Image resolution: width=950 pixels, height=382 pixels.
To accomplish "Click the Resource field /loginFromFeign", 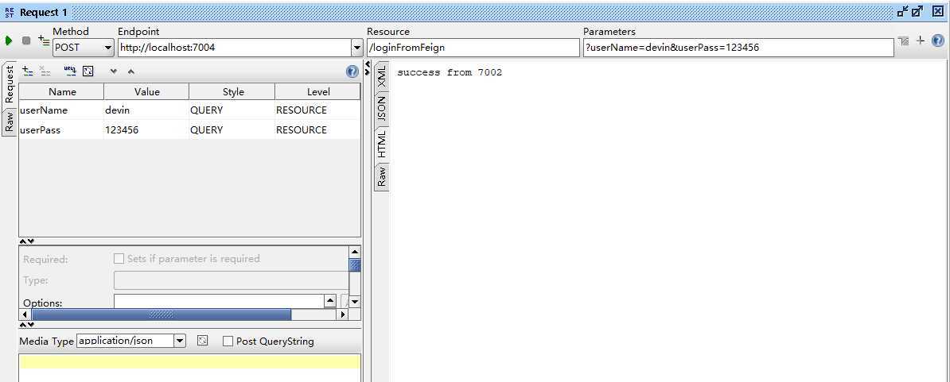I will 473,48.
